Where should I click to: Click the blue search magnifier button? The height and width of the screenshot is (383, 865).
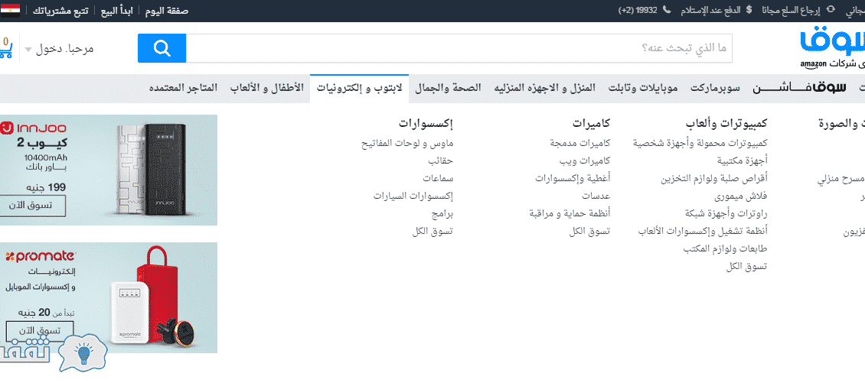click(x=162, y=48)
